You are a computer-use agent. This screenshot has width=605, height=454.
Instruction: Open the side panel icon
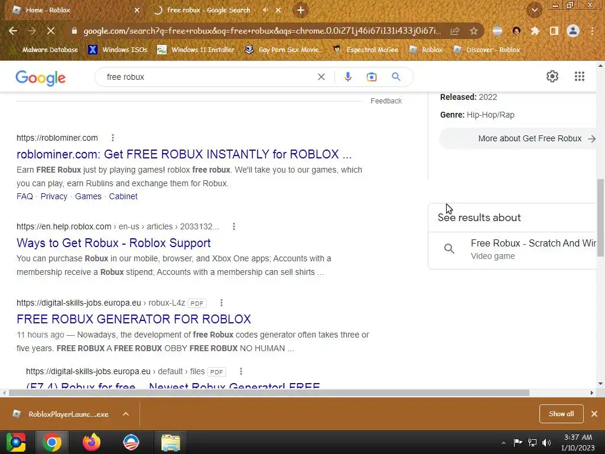pos(554,31)
